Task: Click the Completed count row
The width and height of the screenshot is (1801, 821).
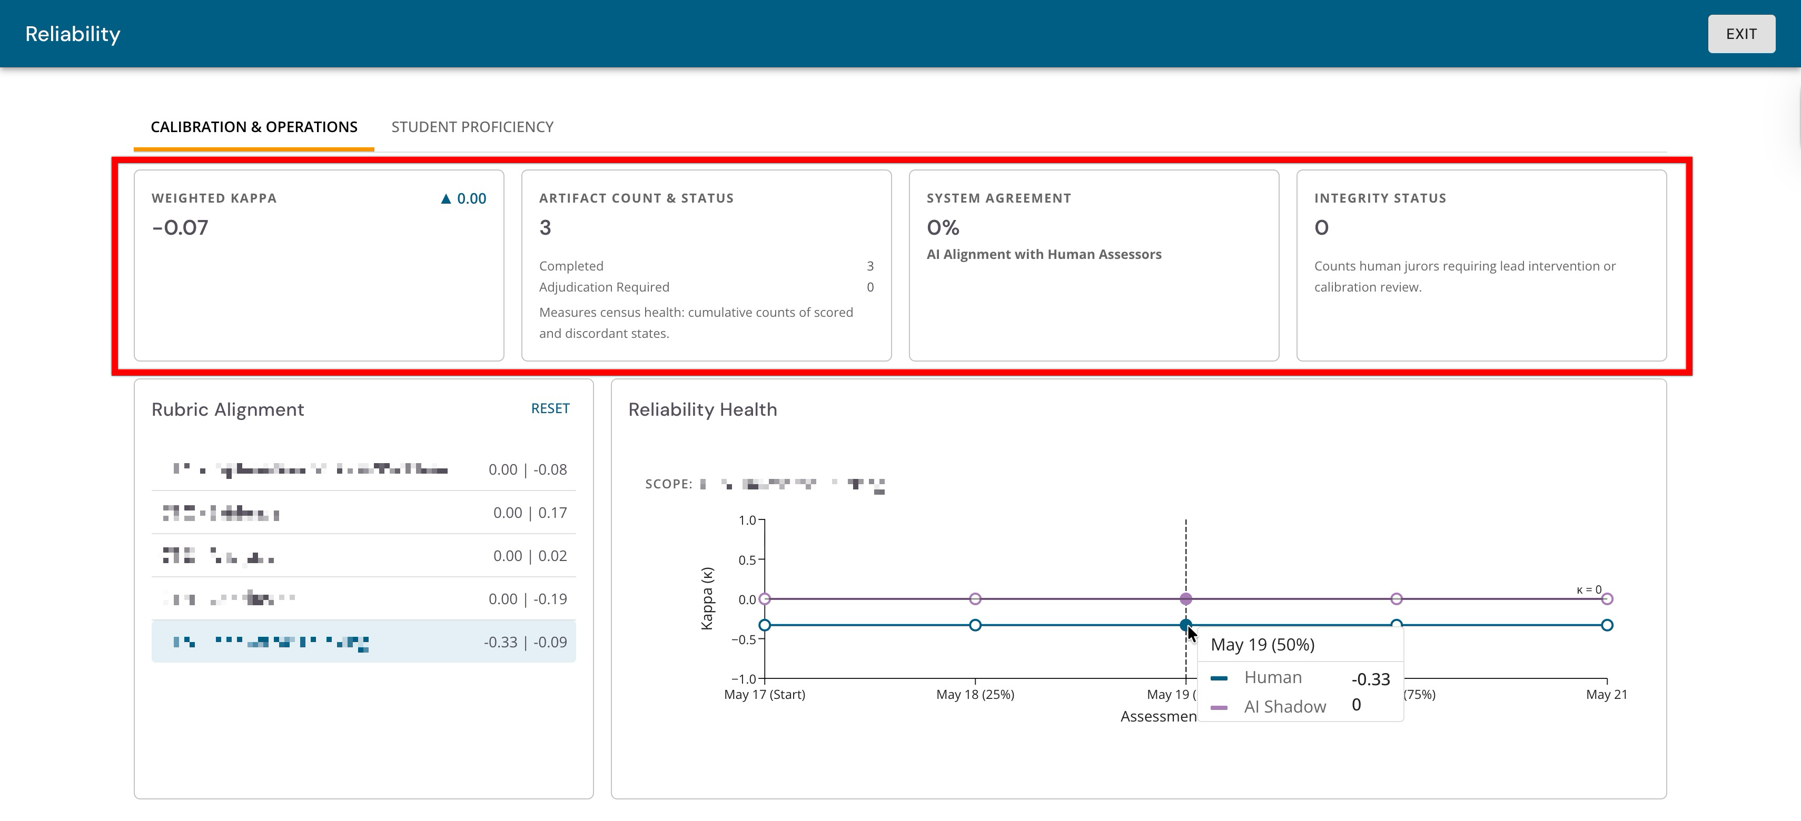Action: (x=706, y=266)
